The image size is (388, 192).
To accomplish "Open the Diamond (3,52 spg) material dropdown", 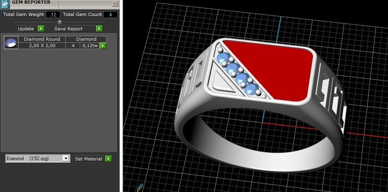I will click(x=37, y=158).
